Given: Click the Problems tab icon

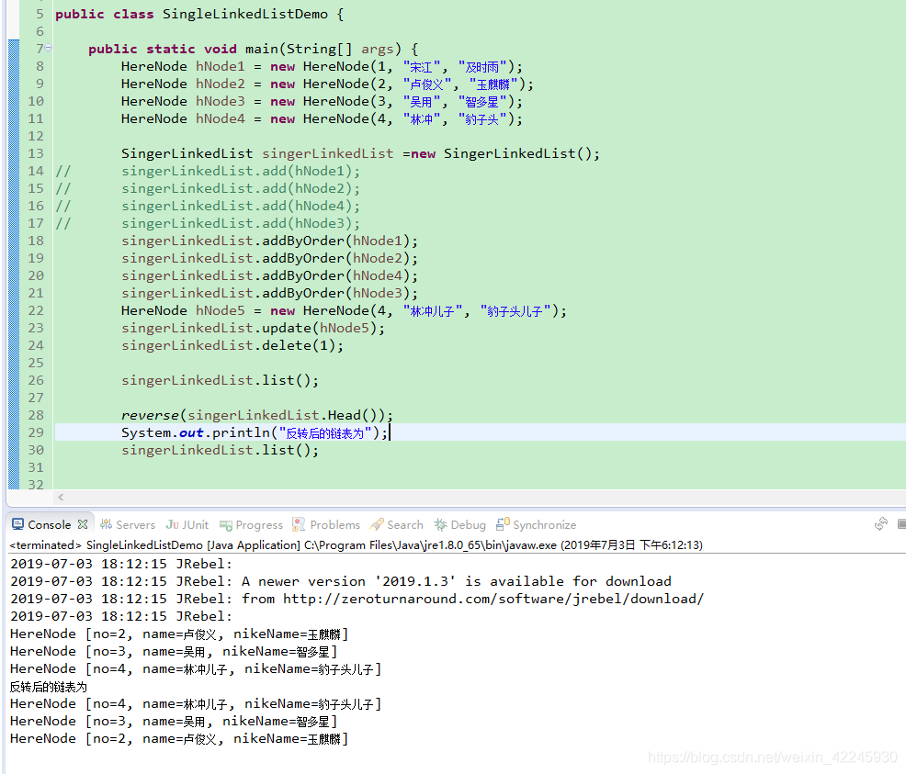Looking at the screenshot, I should click(x=298, y=524).
